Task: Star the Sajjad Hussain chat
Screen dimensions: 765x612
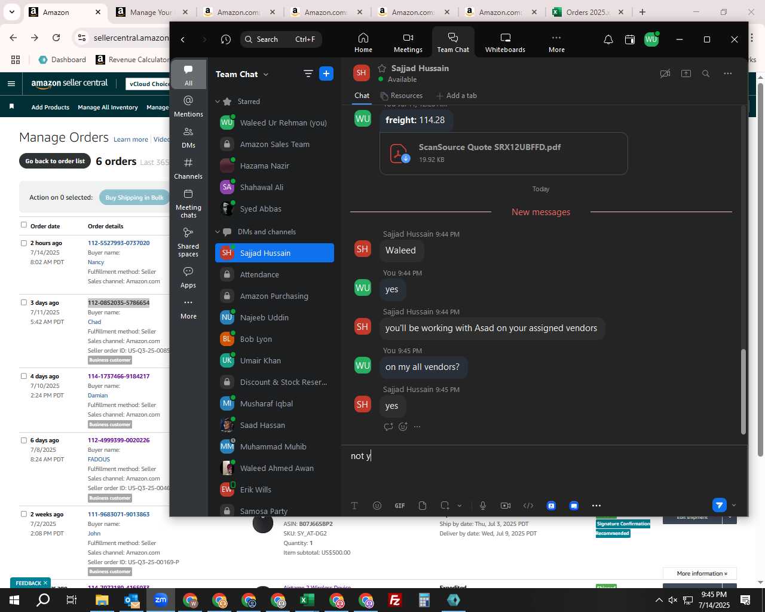Action: click(x=381, y=68)
